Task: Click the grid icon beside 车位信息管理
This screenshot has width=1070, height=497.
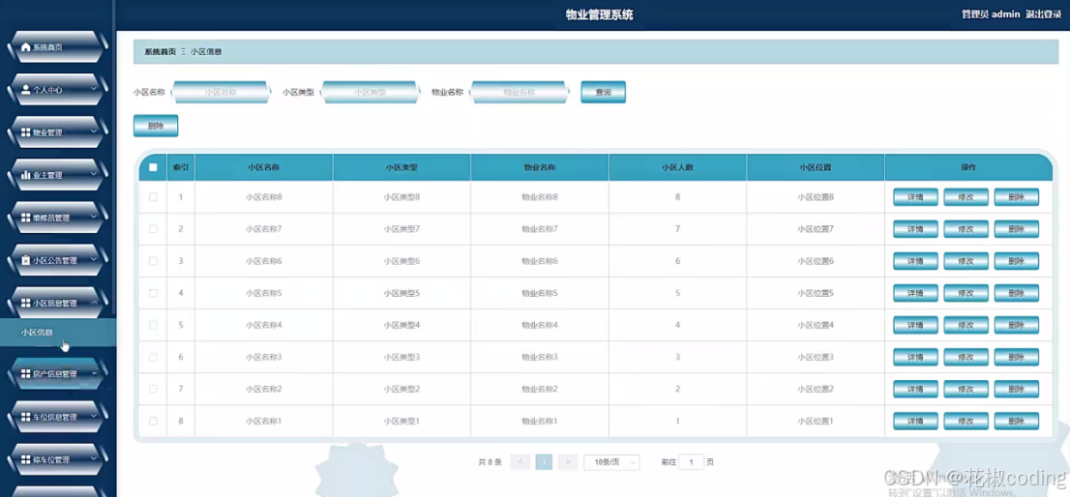Action: (x=26, y=418)
